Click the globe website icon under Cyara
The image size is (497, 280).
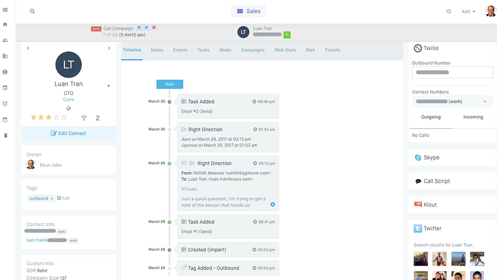coord(69,108)
